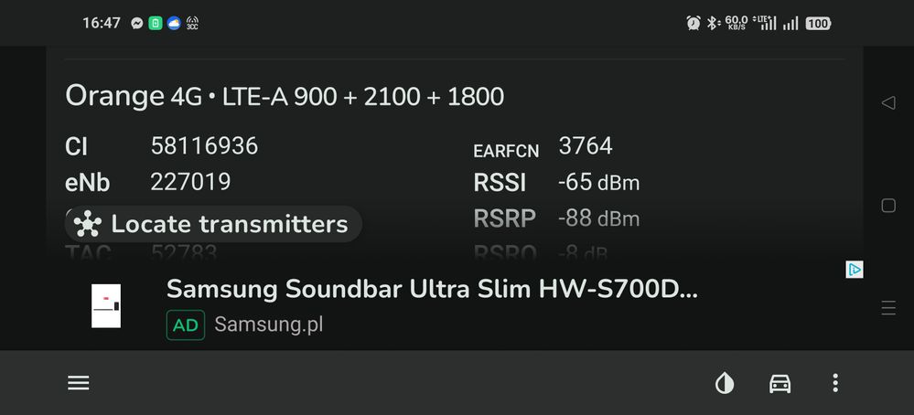Viewport: 914px width, 415px height.
Task: Tap the Orange 4G LTE-A network heading
Action: [x=285, y=96]
